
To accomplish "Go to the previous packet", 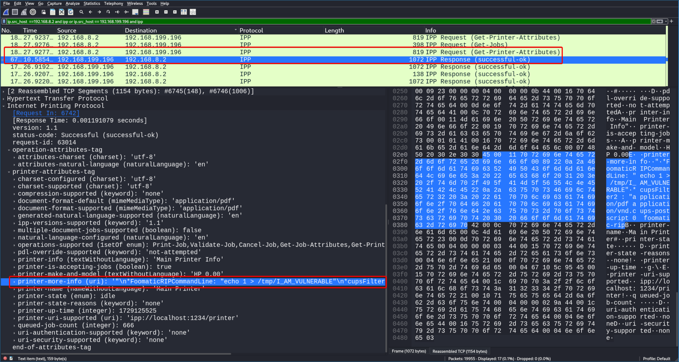I will pyautogui.click(x=90, y=12).
